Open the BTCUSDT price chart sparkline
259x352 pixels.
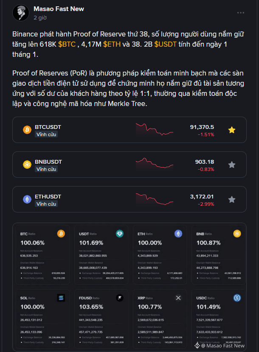pos(155,129)
